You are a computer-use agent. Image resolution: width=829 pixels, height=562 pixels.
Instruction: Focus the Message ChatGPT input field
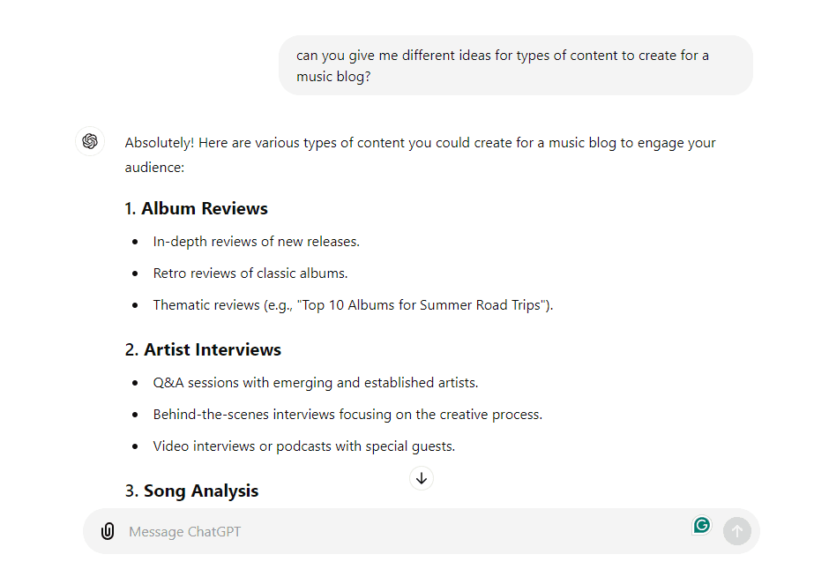pos(397,532)
